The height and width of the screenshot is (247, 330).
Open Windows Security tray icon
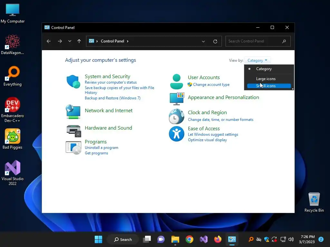[x=267, y=239]
